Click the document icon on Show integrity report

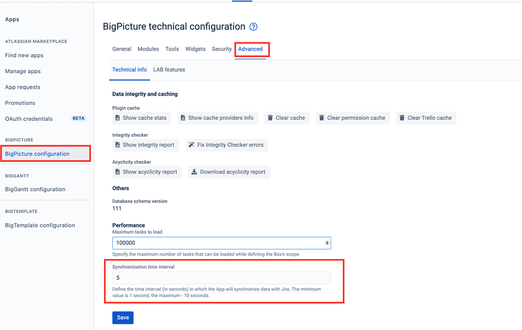(118, 145)
